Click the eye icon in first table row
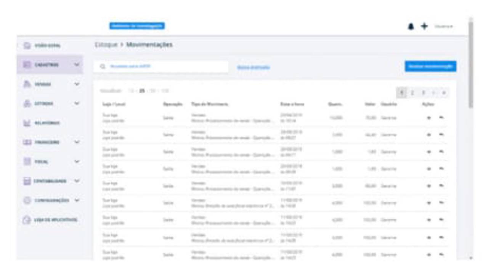488x277 pixels. pos(429,118)
